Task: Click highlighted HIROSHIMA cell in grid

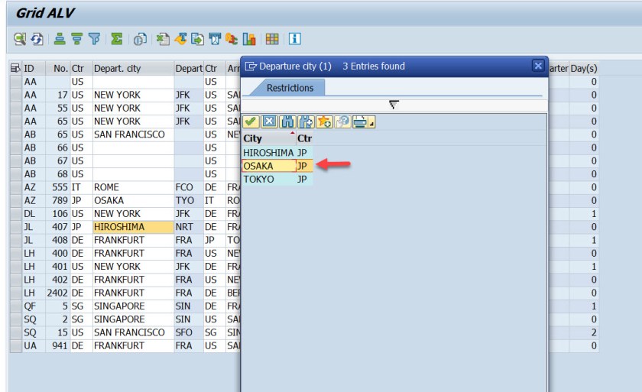Action: (133, 227)
